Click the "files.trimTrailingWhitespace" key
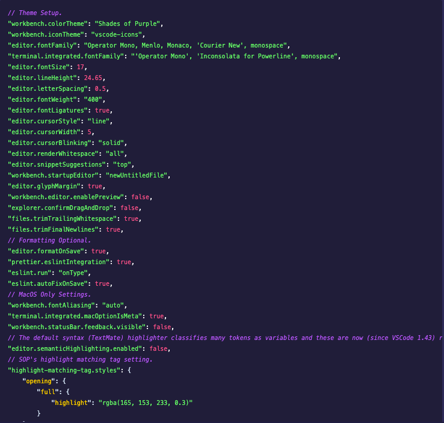The height and width of the screenshot is (423, 444). tap(62, 218)
